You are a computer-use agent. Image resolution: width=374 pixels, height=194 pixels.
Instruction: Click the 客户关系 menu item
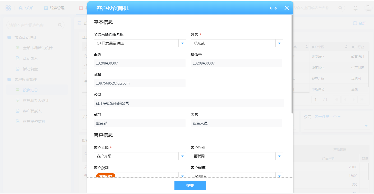[x=26, y=8]
